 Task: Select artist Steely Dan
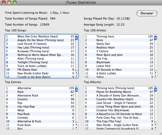pos(119,44)
